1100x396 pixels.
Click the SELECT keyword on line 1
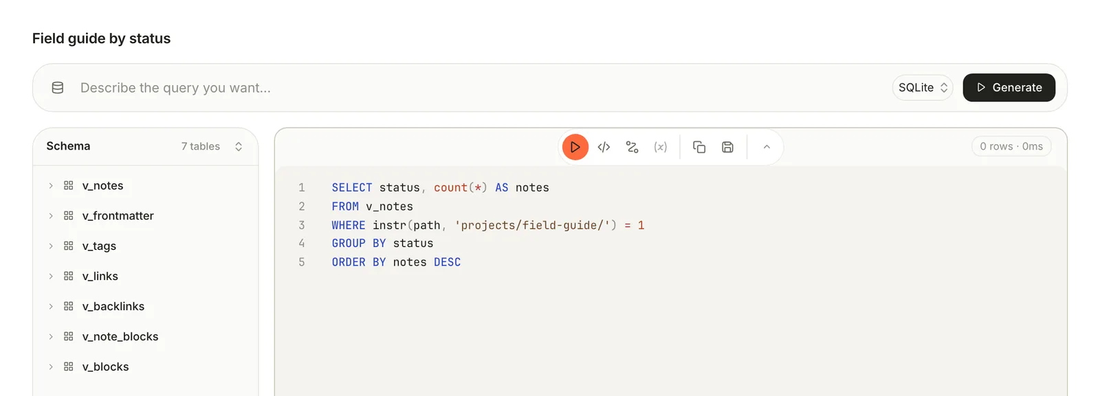click(x=352, y=187)
